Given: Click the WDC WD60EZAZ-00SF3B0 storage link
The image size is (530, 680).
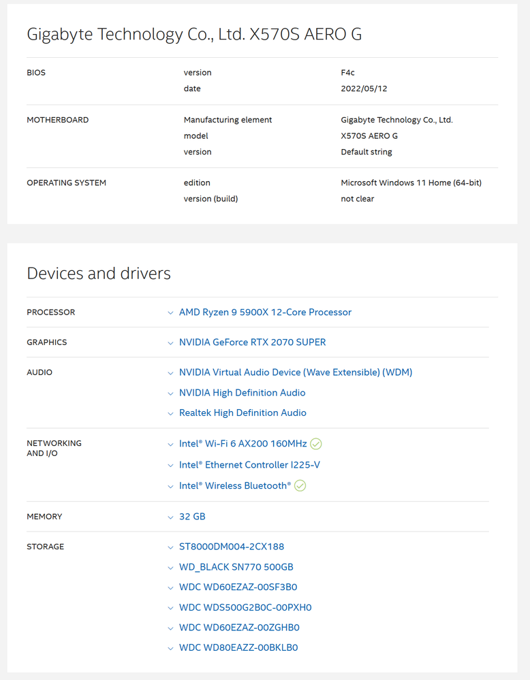Looking at the screenshot, I should click(x=238, y=587).
